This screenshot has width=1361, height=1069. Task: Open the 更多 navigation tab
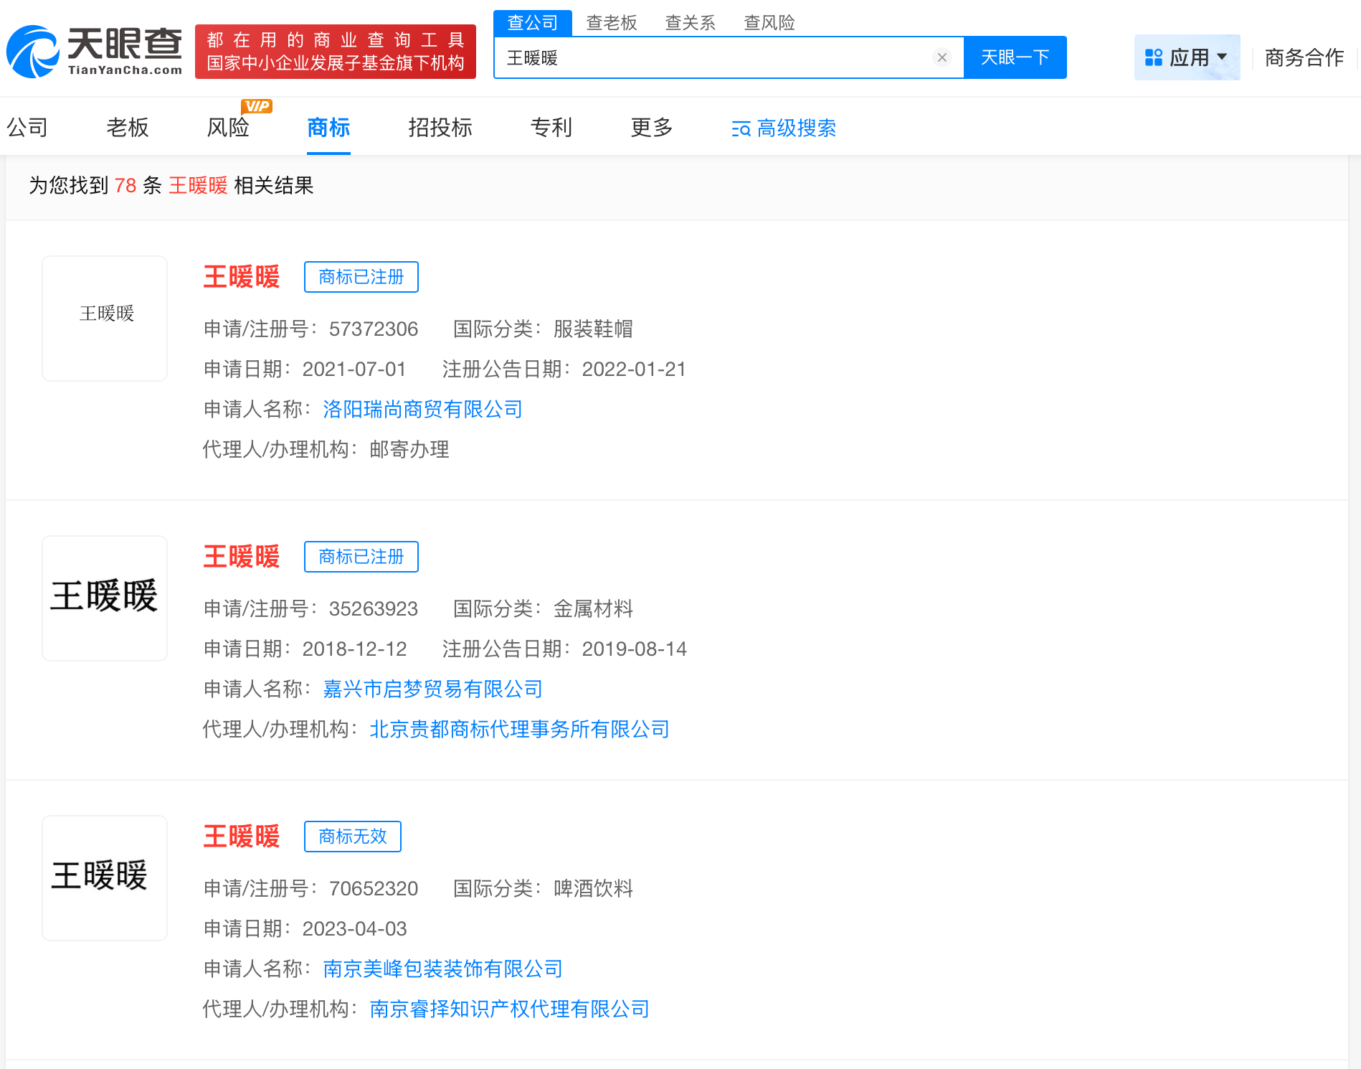point(650,128)
